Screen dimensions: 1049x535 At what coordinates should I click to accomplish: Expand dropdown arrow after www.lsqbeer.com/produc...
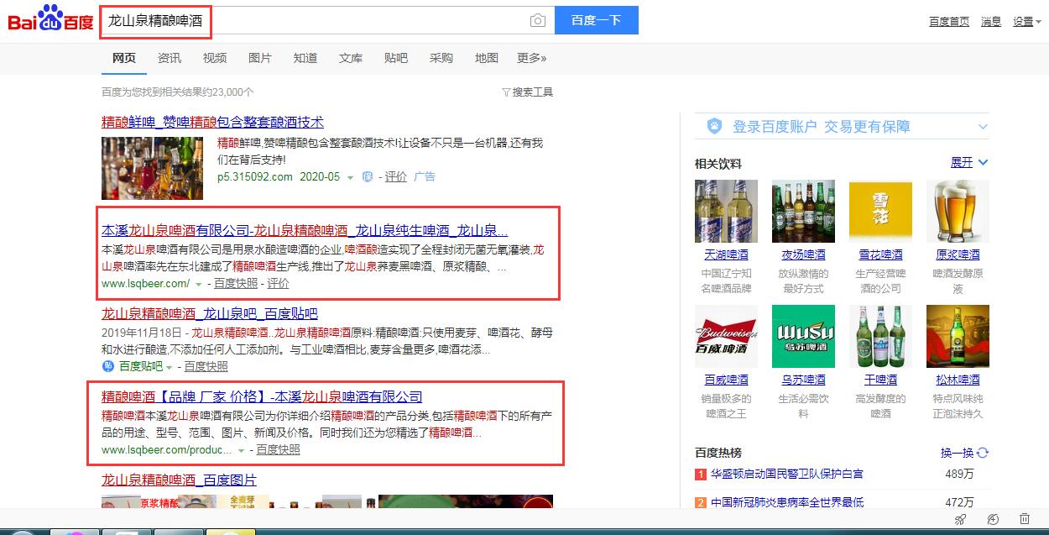point(241,451)
